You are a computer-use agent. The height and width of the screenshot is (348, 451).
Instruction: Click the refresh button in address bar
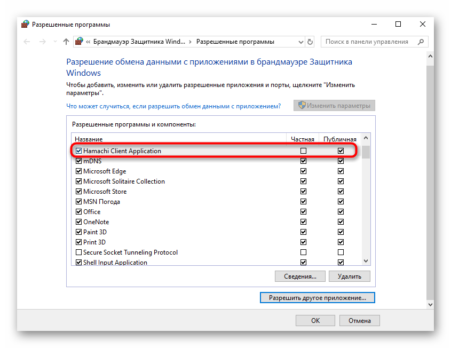pos(311,42)
